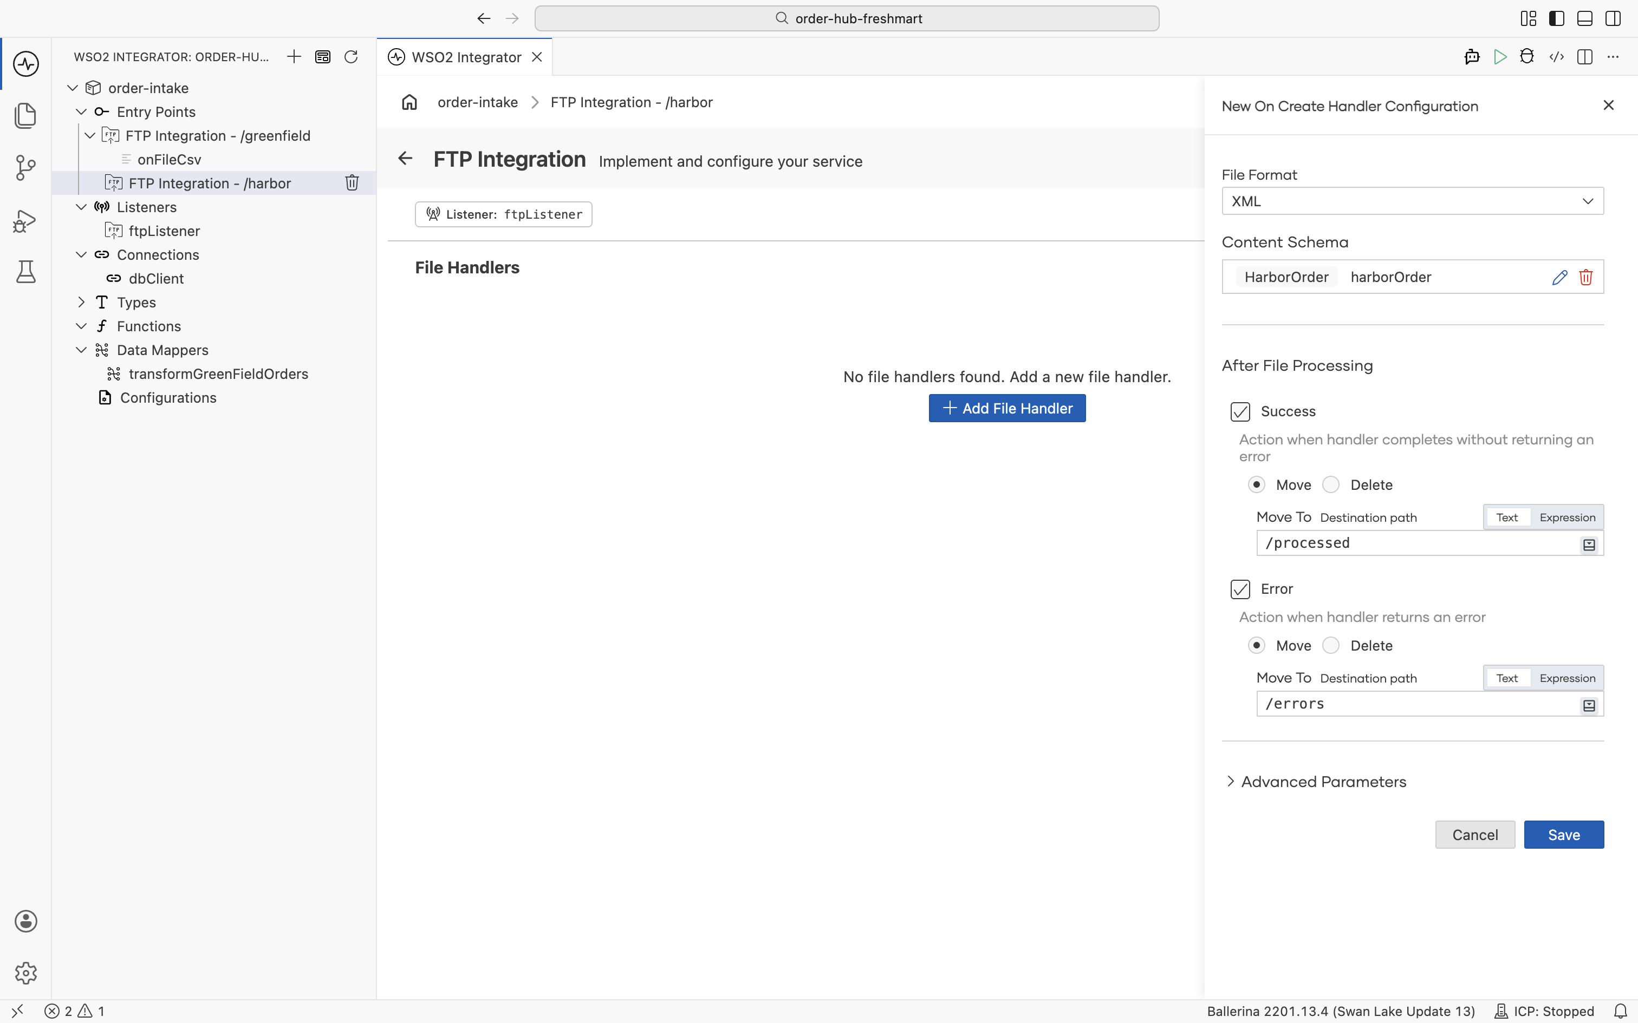Go to home icon in breadcrumb
This screenshot has width=1638, height=1023.
coord(409,102)
